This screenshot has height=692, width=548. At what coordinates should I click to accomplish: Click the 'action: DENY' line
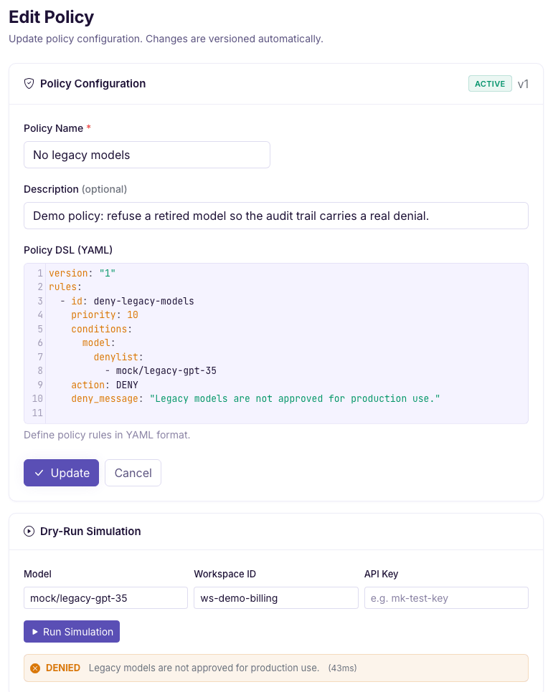coord(105,385)
